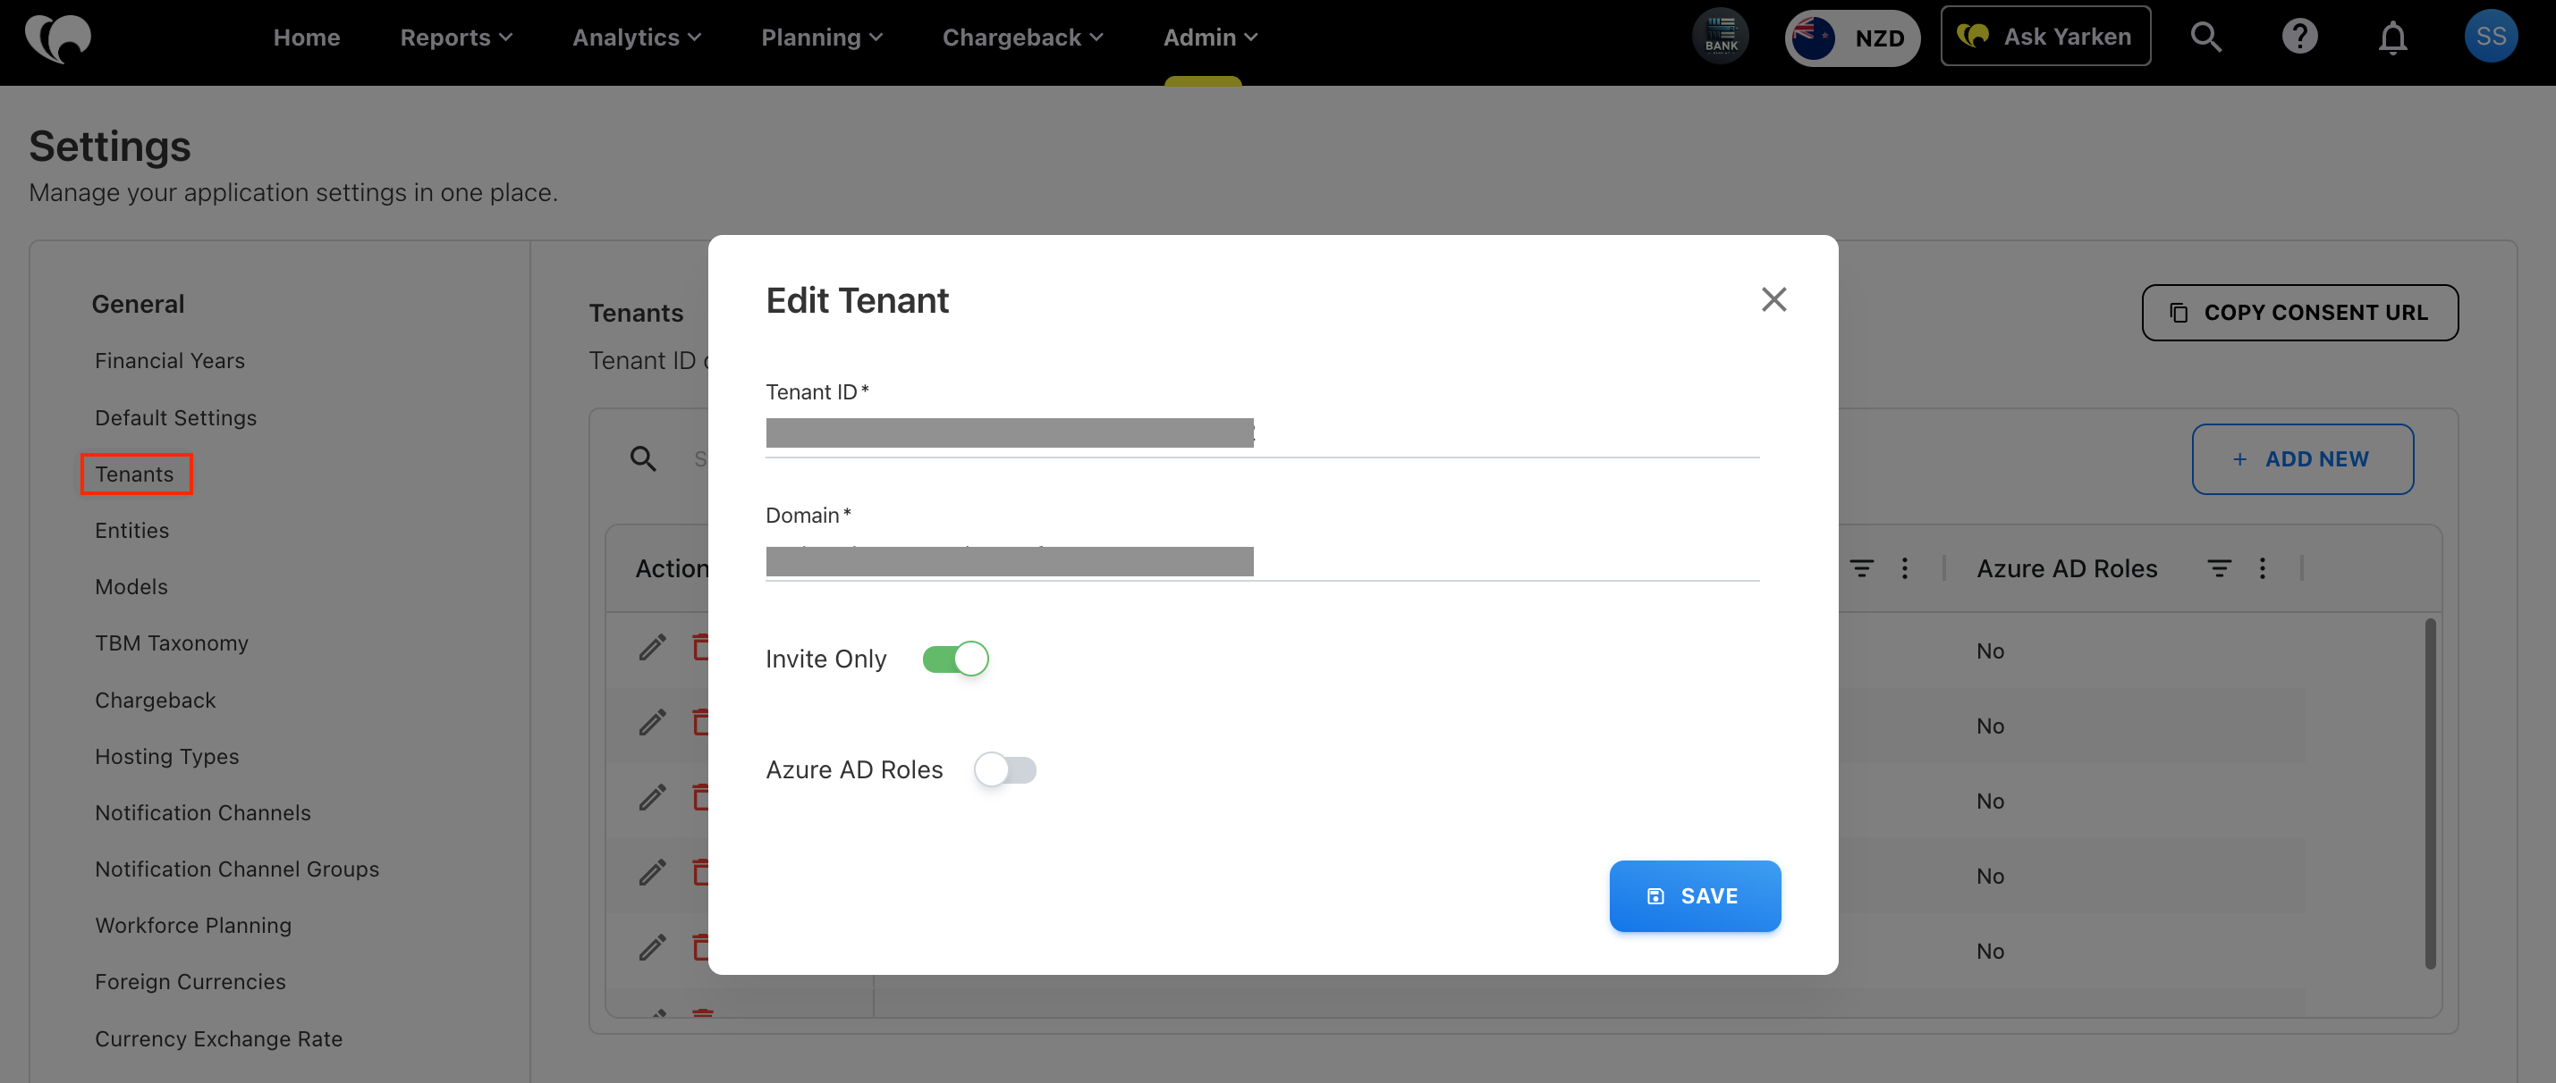Open Notification Channel Groups settings
This screenshot has width=2556, height=1083.
pyautogui.click(x=237, y=869)
